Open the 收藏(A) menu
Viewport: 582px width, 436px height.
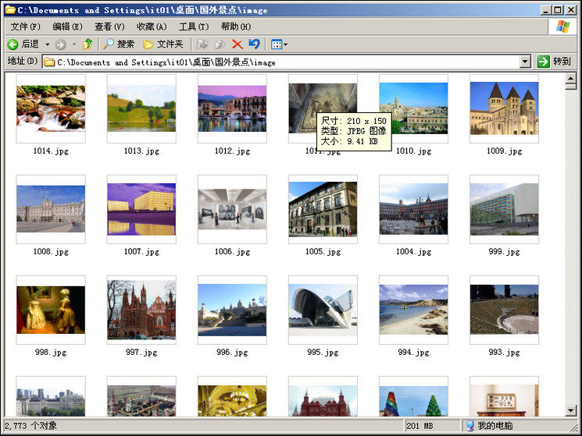click(152, 27)
